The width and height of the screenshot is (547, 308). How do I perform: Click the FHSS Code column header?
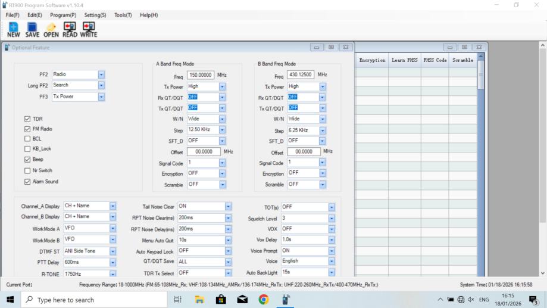tap(435, 60)
